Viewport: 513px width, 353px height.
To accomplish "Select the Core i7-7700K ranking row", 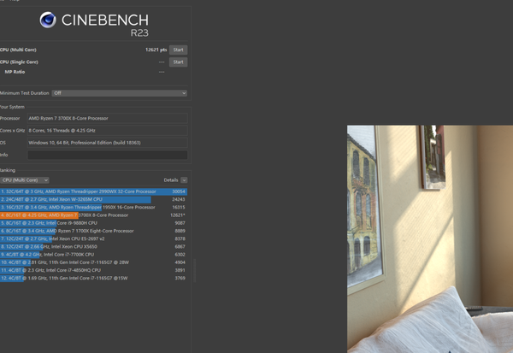I will 93,254.
